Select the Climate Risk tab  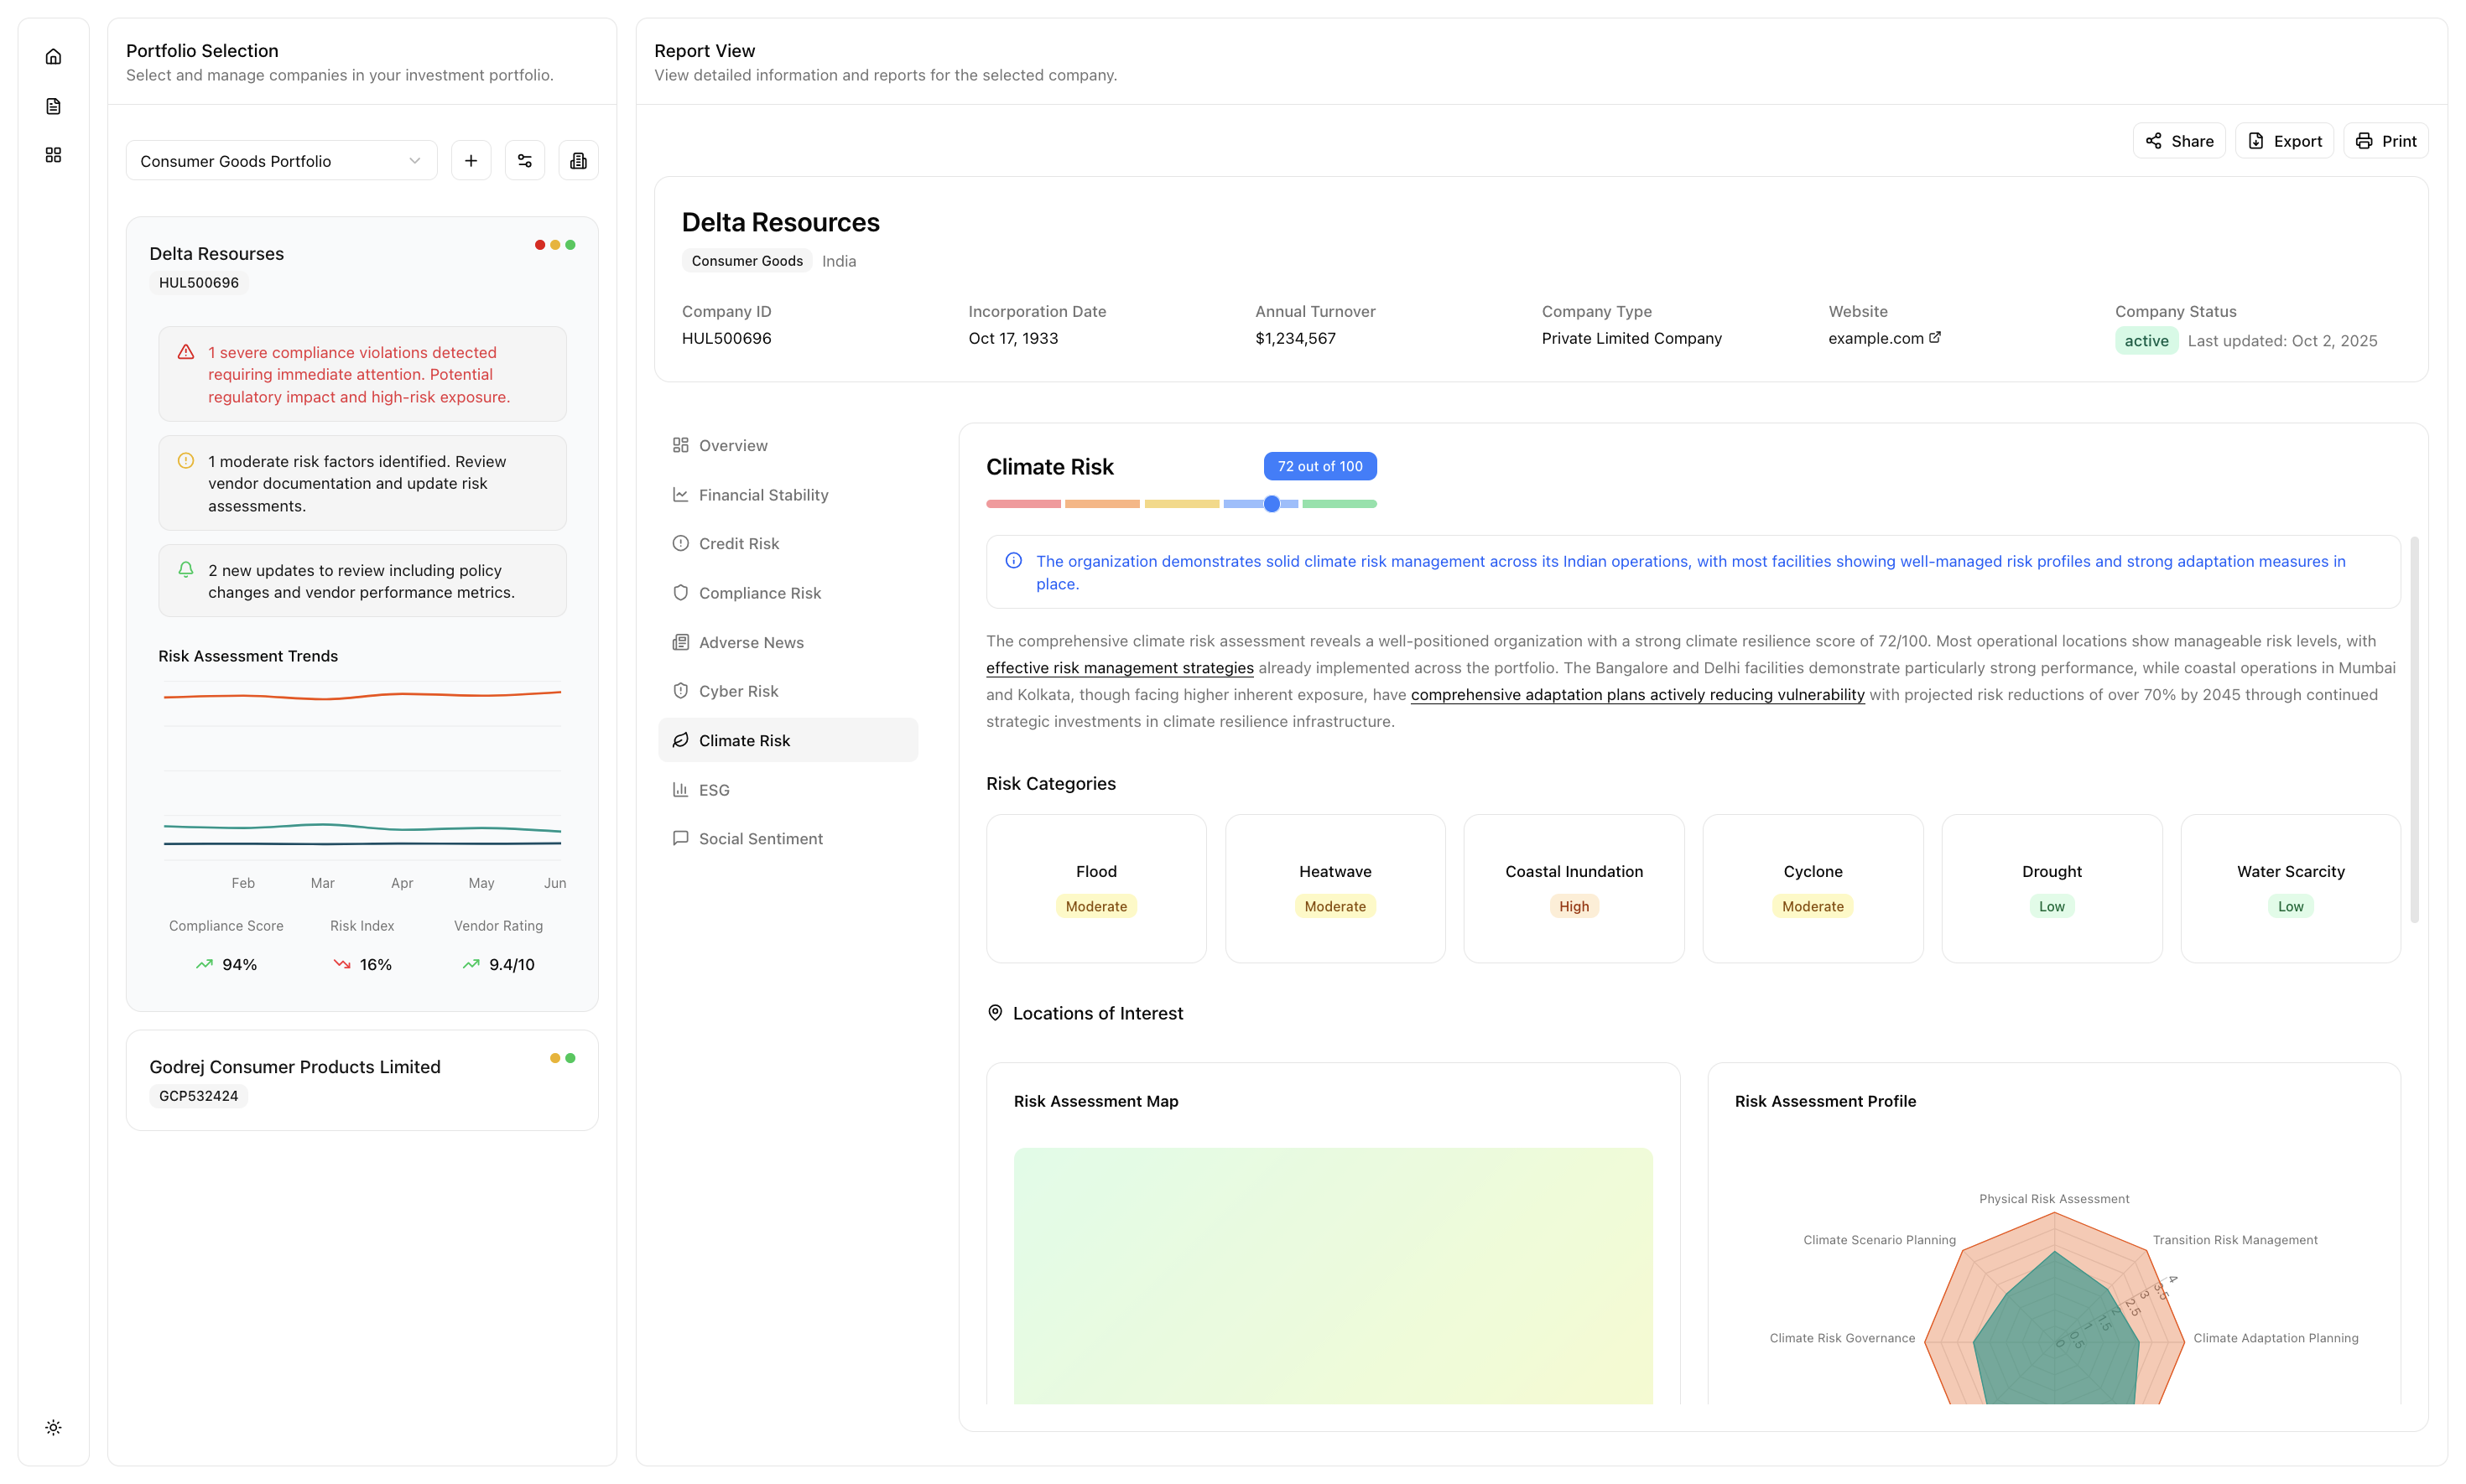point(788,740)
